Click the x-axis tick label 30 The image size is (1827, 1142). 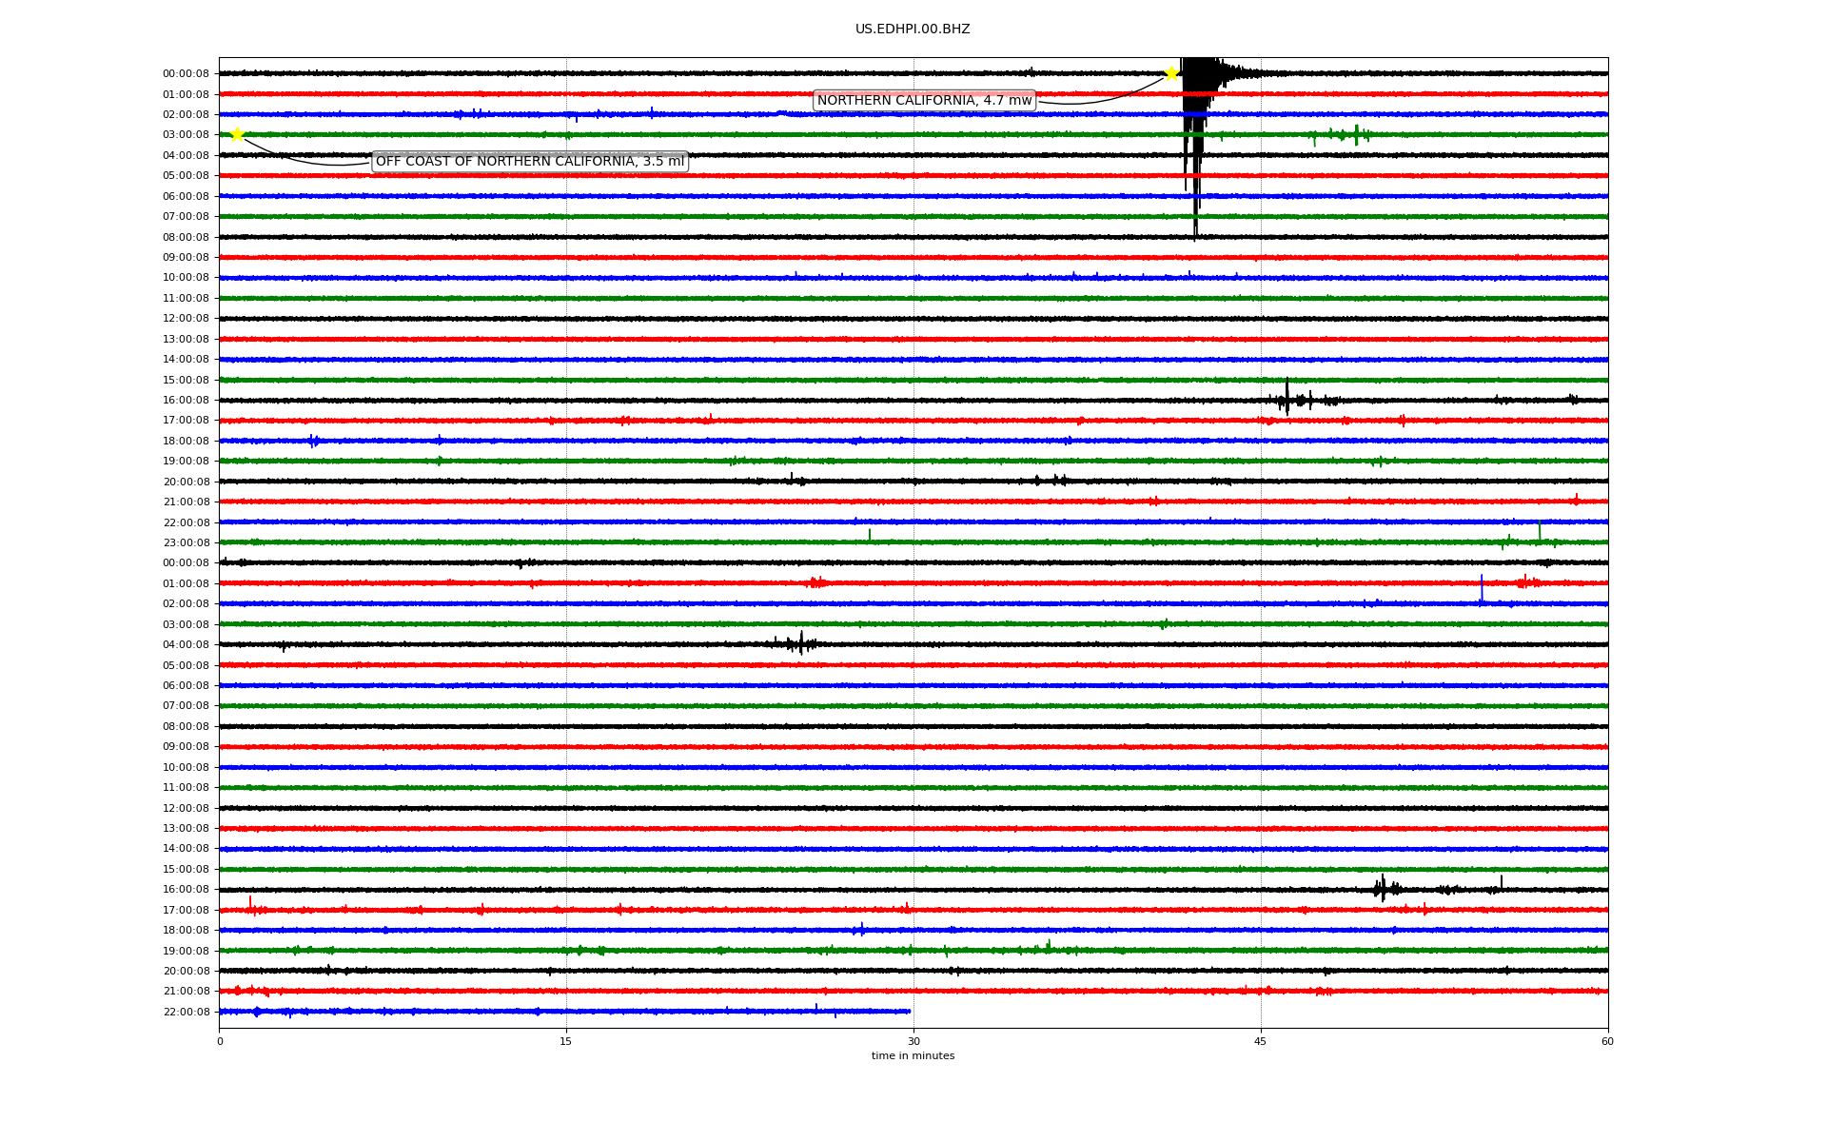913,1041
